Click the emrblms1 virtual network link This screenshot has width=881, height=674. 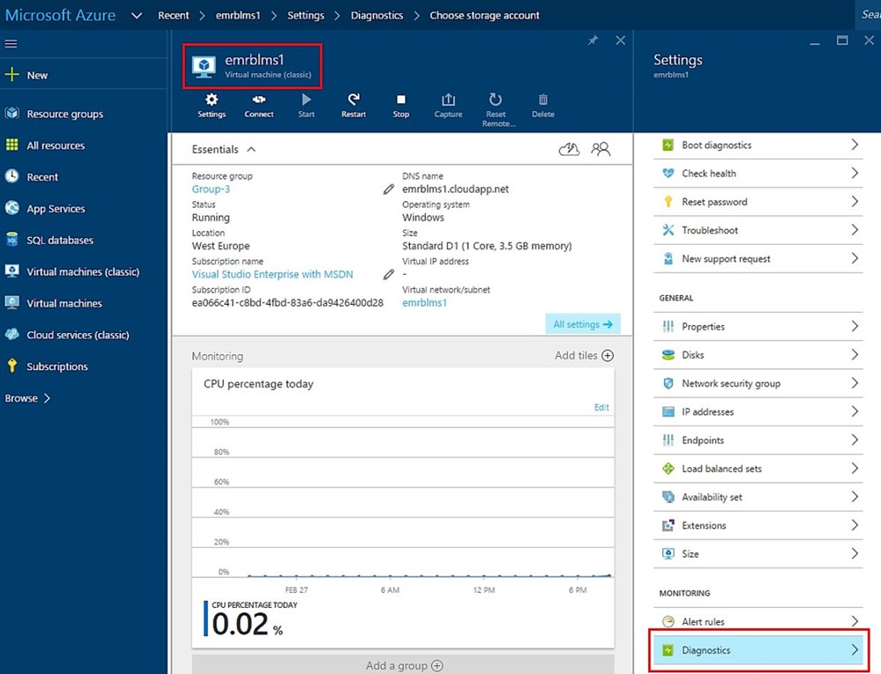pyautogui.click(x=424, y=303)
